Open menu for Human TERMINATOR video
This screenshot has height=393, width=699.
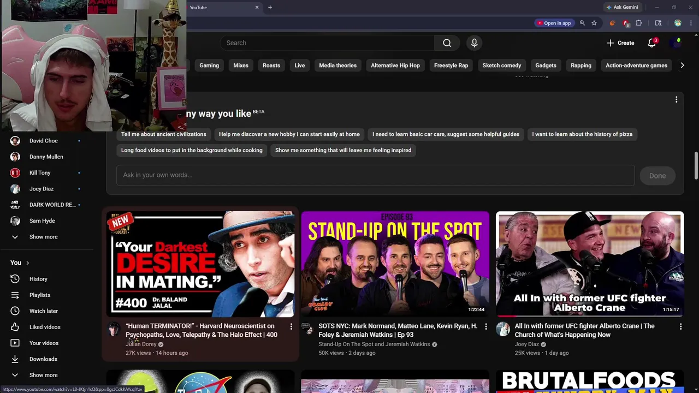point(291,326)
